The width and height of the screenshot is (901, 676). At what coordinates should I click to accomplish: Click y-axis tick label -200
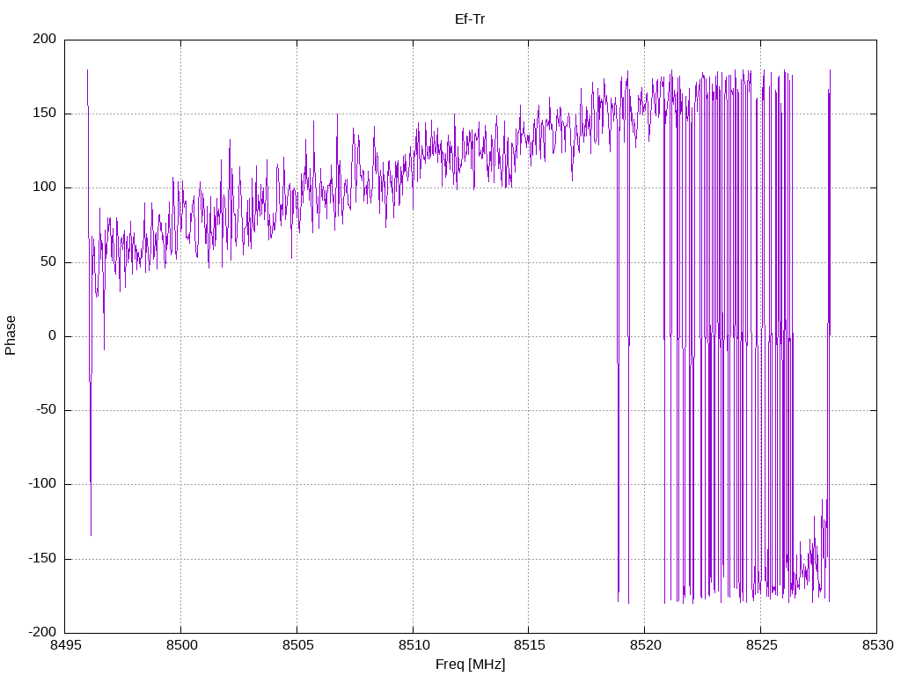pyautogui.click(x=42, y=632)
